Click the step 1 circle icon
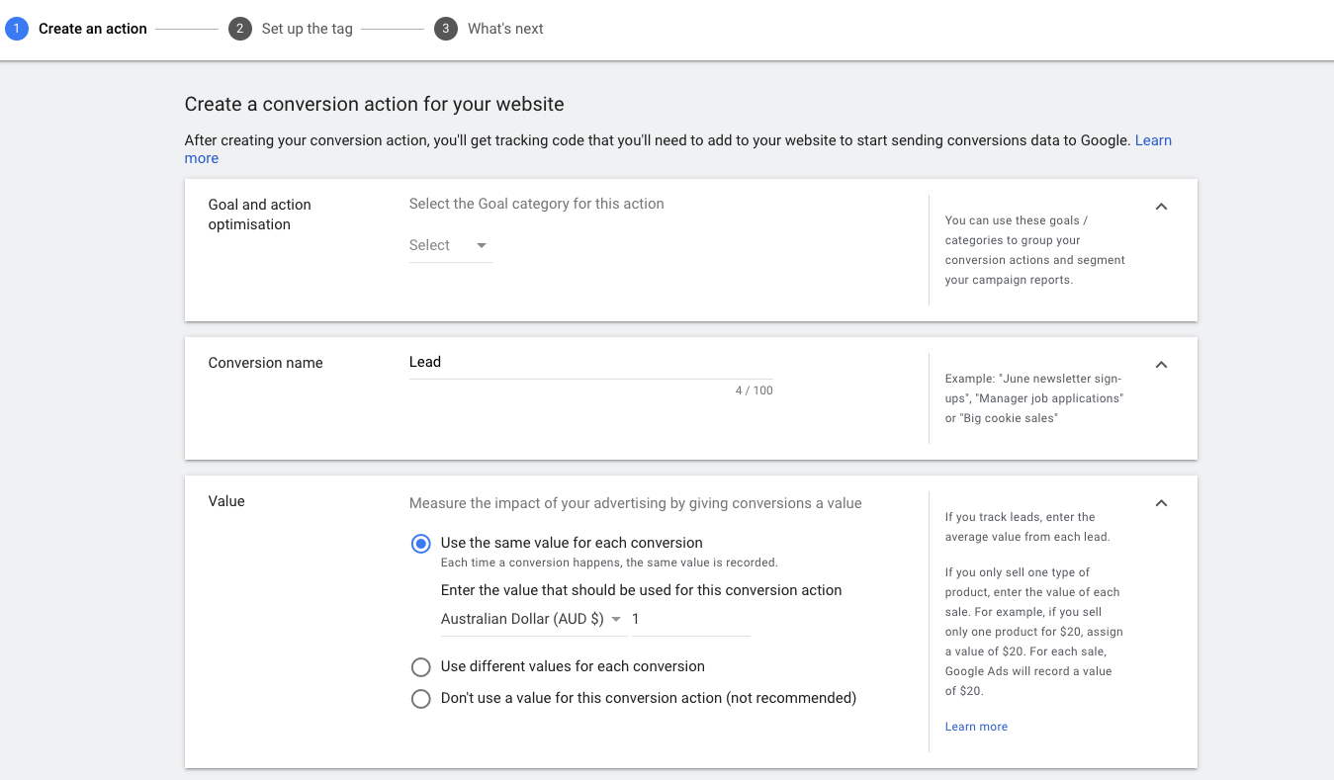The height and width of the screenshot is (780, 1334). click(x=16, y=29)
